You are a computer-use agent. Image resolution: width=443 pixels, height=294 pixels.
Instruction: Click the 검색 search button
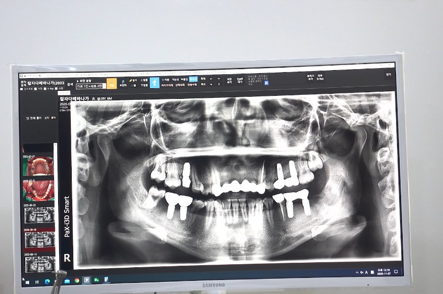(x=70, y=84)
